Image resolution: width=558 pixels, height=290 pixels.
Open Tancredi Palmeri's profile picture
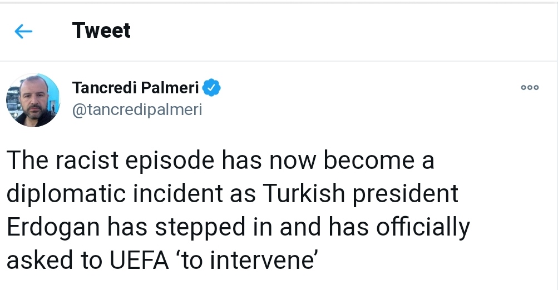point(33,100)
